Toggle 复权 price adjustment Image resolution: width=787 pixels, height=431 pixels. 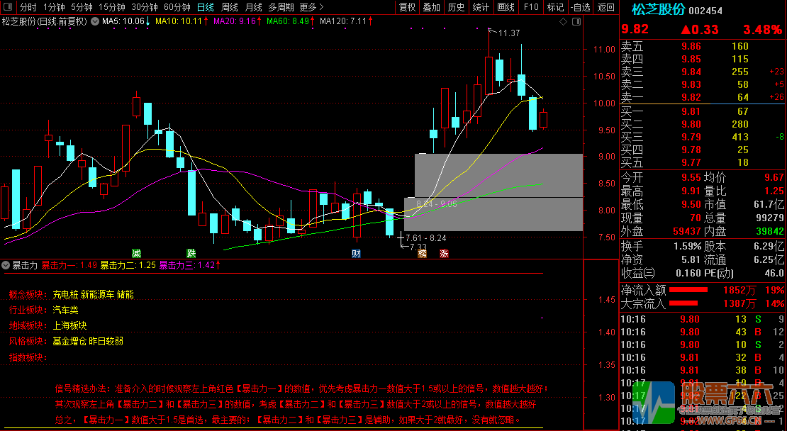(x=407, y=7)
